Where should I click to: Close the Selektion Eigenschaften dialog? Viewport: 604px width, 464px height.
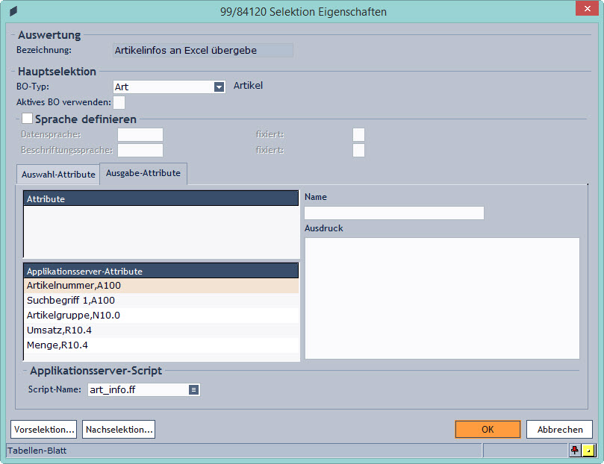pos(587,8)
